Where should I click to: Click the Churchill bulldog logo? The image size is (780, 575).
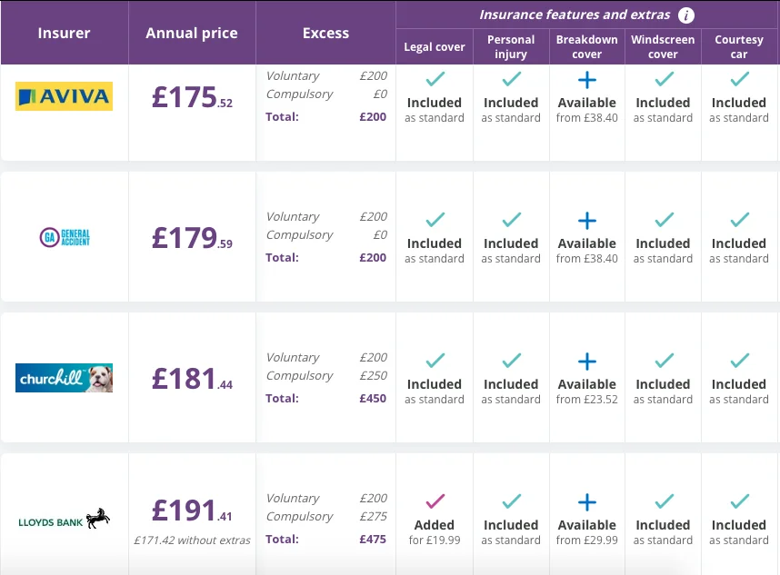click(x=65, y=378)
